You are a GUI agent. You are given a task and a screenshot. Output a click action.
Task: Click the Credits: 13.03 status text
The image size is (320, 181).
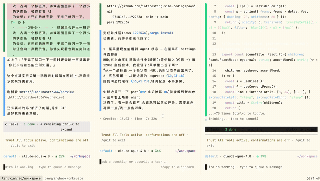click(116, 119)
